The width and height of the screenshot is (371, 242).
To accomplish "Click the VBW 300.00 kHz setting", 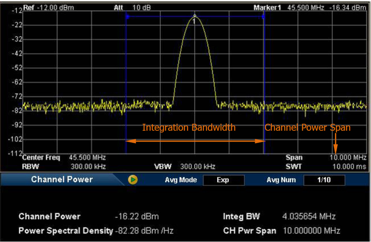I will tap(197, 166).
